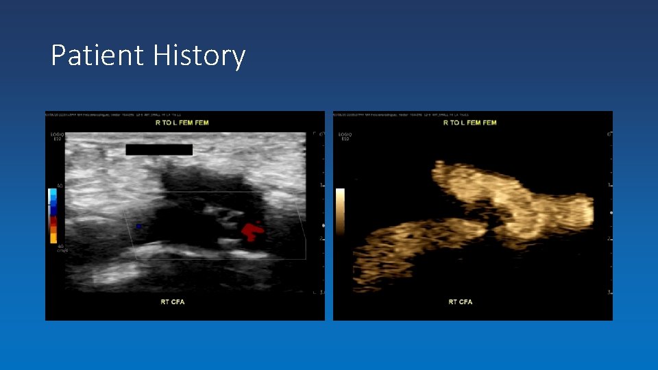658x370 pixels.
Task: Click the black redaction box on left image
Action: [159, 150]
